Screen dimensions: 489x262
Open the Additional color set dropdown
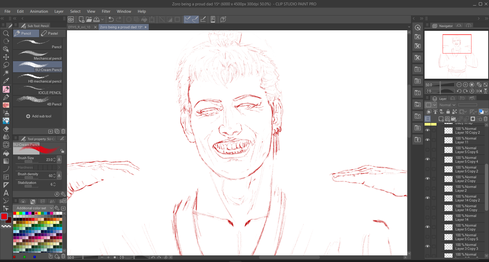tap(33, 208)
